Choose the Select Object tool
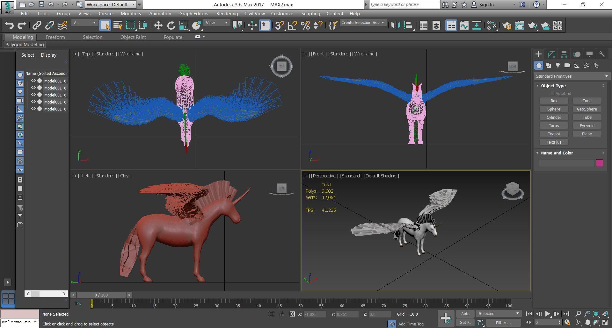 [x=105, y=25]
